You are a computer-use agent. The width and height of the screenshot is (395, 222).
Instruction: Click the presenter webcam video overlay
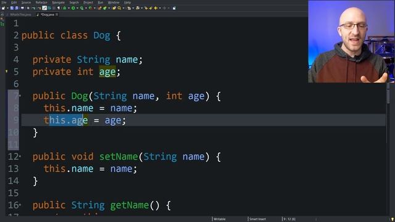tap(351, 41)
